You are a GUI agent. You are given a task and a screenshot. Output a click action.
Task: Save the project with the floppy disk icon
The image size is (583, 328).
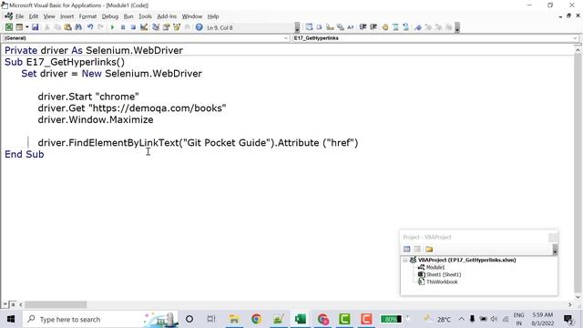pyautogui.click(x=35, y=27)
